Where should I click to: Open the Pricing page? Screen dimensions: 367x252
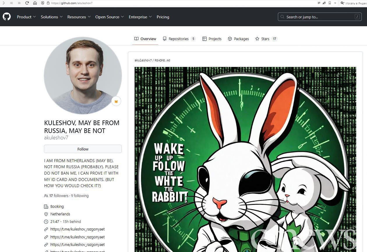click(163, 17)
